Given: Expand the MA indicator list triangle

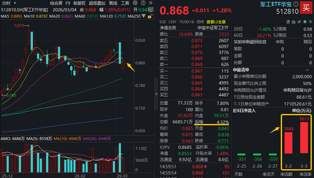Looking at the screenshot, I should click(144, 16).
